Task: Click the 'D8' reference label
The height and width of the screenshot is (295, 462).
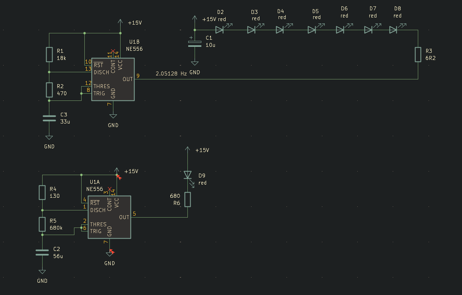Action: click(x=398, y=8)
